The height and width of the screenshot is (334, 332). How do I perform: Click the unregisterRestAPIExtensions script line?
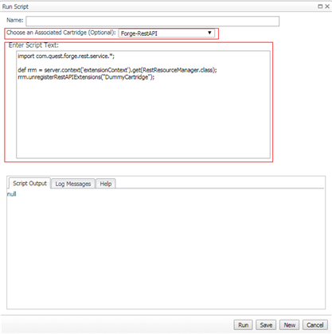coord(86,77)
